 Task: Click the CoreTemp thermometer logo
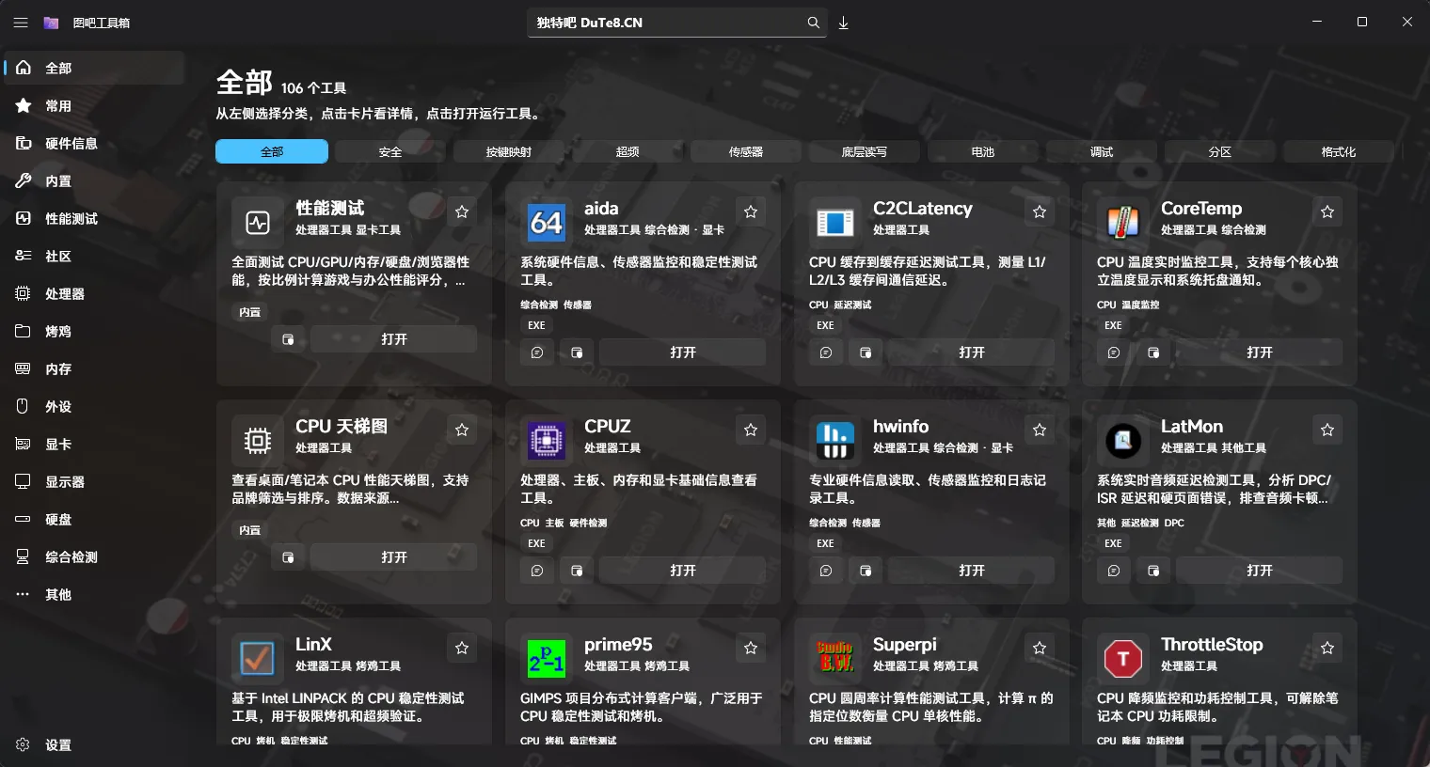click(1123, 223)
